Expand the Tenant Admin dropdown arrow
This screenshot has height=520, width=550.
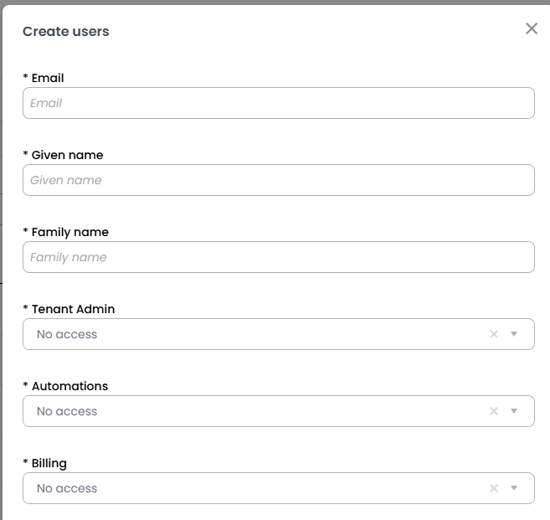pyautogui.click(x=514, y=334)
